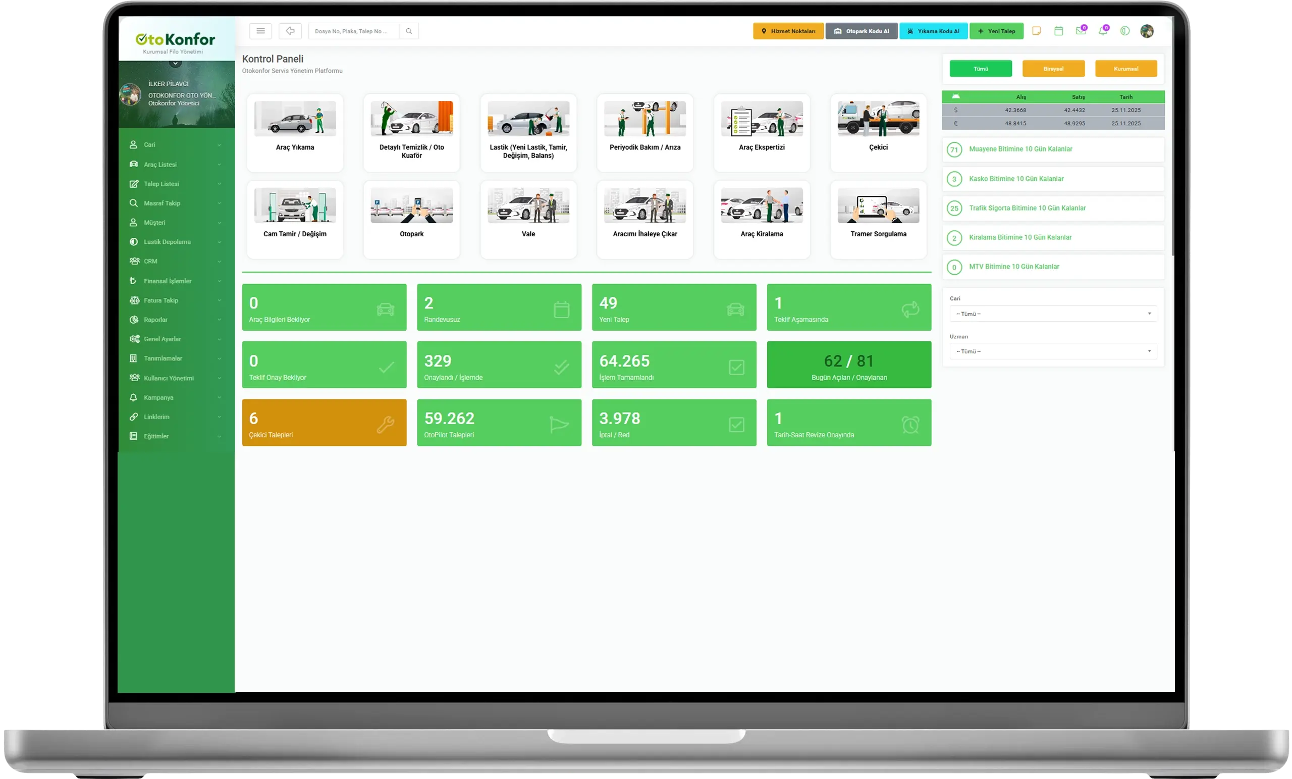1292x779 pixels.
Task: Open the bell notifications icon
Action: pos(1102,31)
